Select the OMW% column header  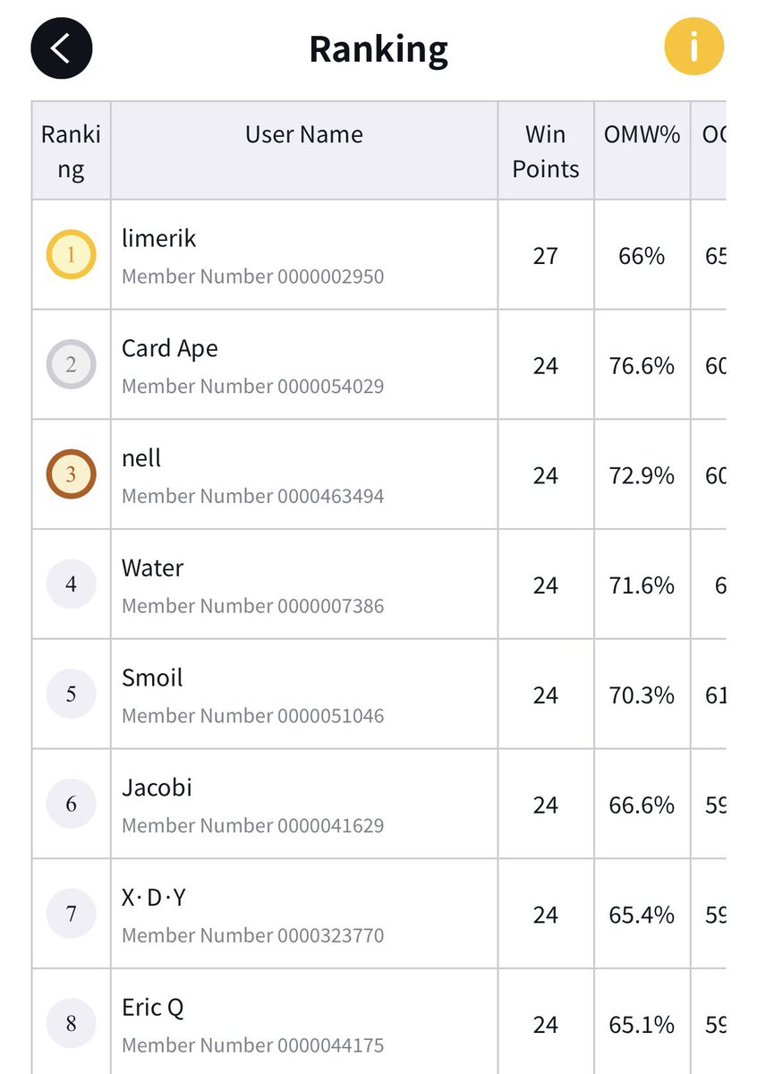[642, 135]
